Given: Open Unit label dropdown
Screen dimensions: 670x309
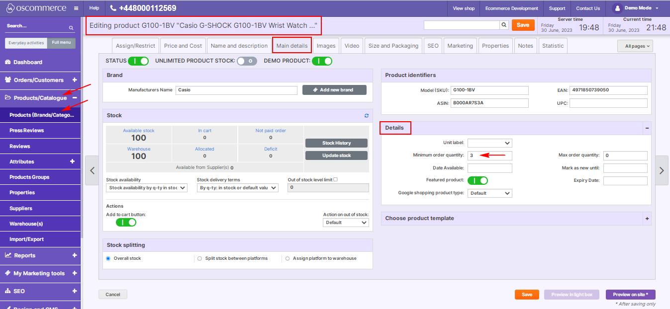Looking at the screenshot, I should tap(490, 143).
